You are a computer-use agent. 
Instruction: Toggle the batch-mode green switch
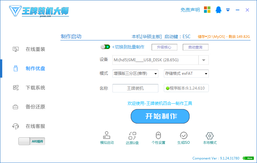click(x=105, y=47)
